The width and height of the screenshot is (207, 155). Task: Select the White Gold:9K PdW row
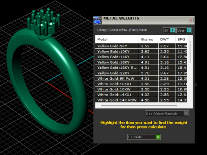141,78
